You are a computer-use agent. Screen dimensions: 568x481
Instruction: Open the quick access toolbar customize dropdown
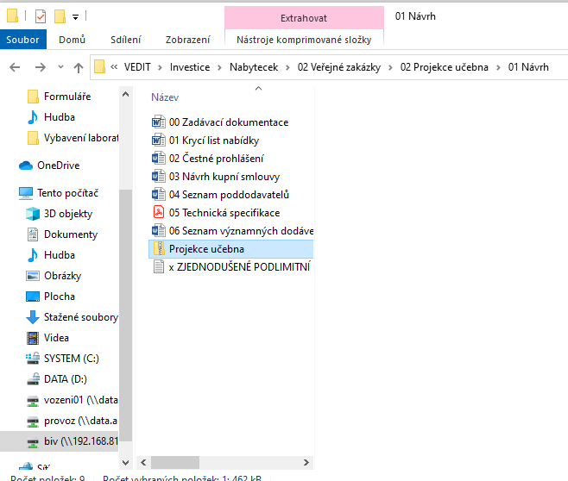(76, 16)
